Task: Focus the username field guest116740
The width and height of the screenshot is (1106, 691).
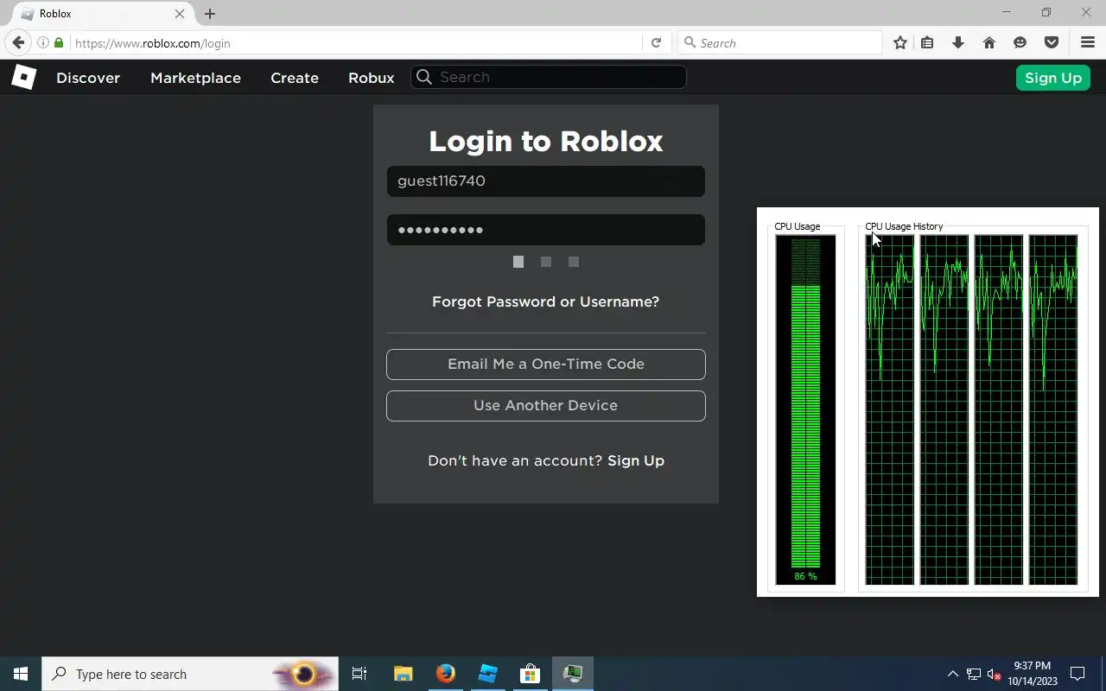Action: 546,181
